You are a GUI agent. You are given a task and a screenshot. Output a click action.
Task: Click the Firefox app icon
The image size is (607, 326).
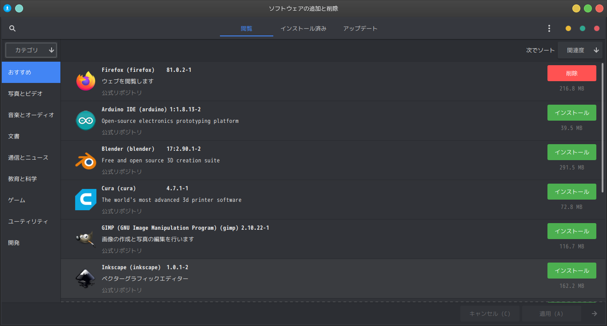pos(86,81)
